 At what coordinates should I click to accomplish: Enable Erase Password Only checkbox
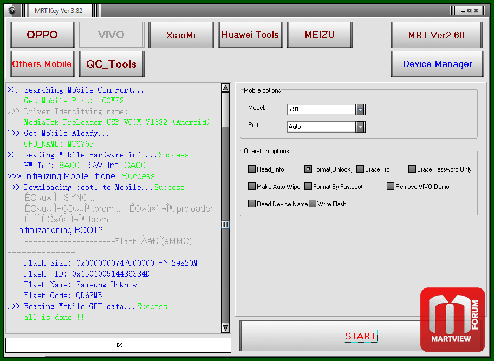412,169
